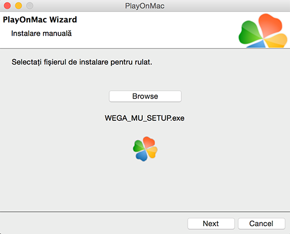Click the Instalare manuală subtitle

tap(41, 34)
